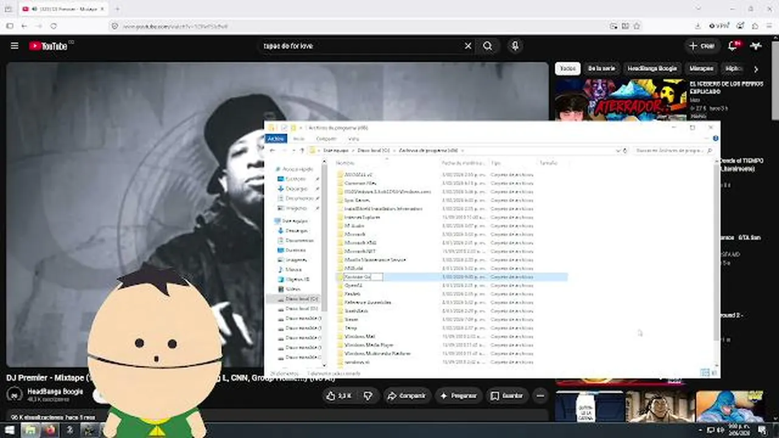The height and width of the screenshot is (438, 779).
Task: Run the YouTube search with the magnifier button
Action: tap(487, 46)
